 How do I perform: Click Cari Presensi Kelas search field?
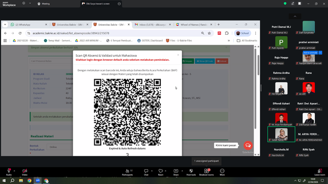[51, 61]
